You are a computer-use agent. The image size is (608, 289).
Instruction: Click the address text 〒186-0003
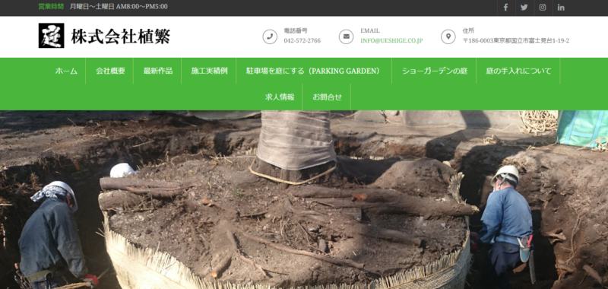[516, 40]
